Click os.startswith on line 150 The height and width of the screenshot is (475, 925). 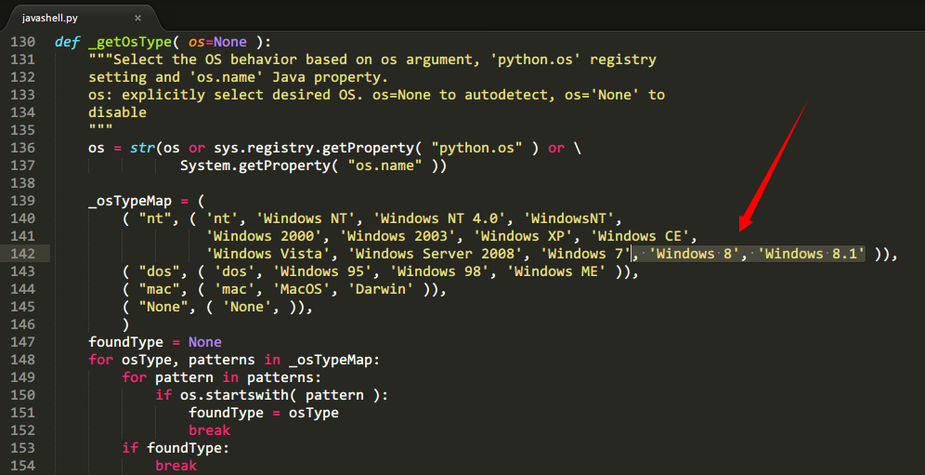pos(234,395)
